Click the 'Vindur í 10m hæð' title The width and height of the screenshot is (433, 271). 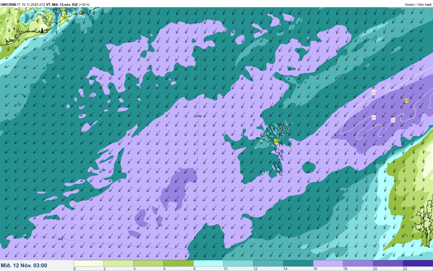418,4
